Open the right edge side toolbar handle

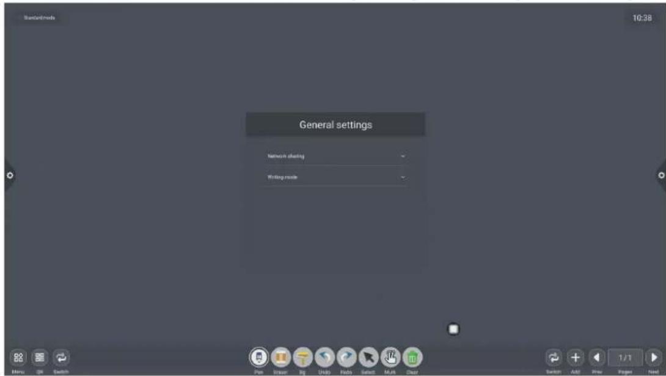[661, 175]
